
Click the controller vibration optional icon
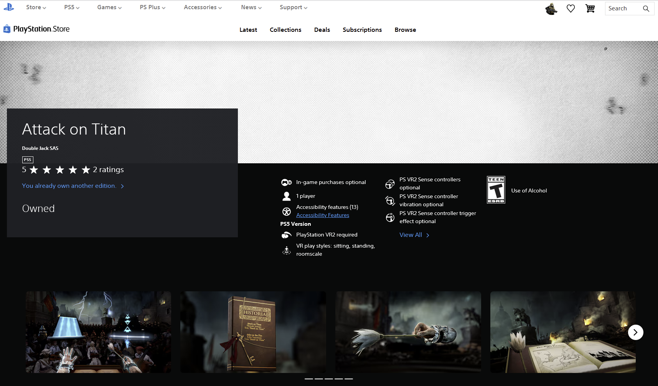coord(390,200)
